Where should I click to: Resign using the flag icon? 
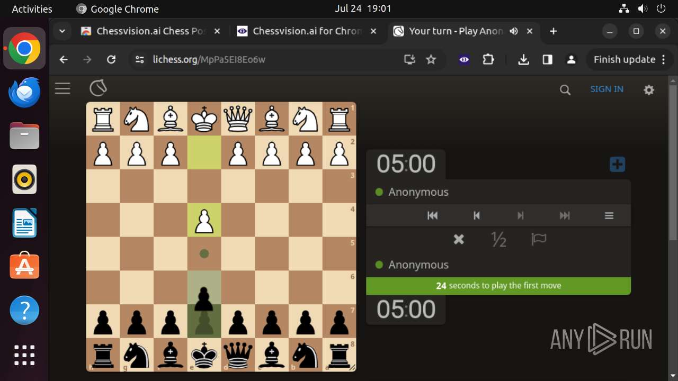(539, 240)
